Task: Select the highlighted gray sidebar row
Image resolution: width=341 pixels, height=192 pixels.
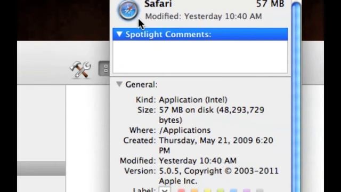Action: tap(42, 169)
